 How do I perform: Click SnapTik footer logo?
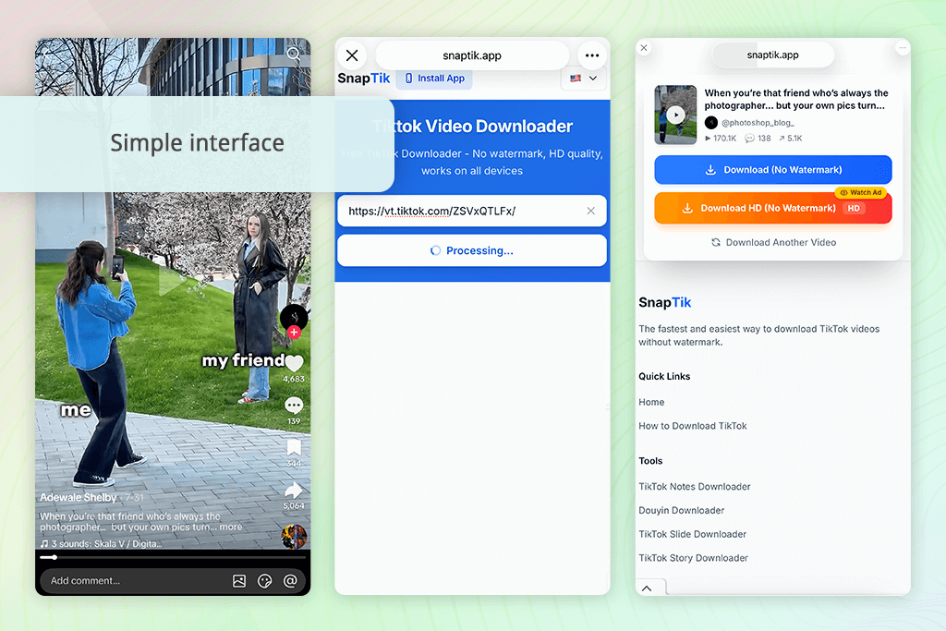[665, 302]
